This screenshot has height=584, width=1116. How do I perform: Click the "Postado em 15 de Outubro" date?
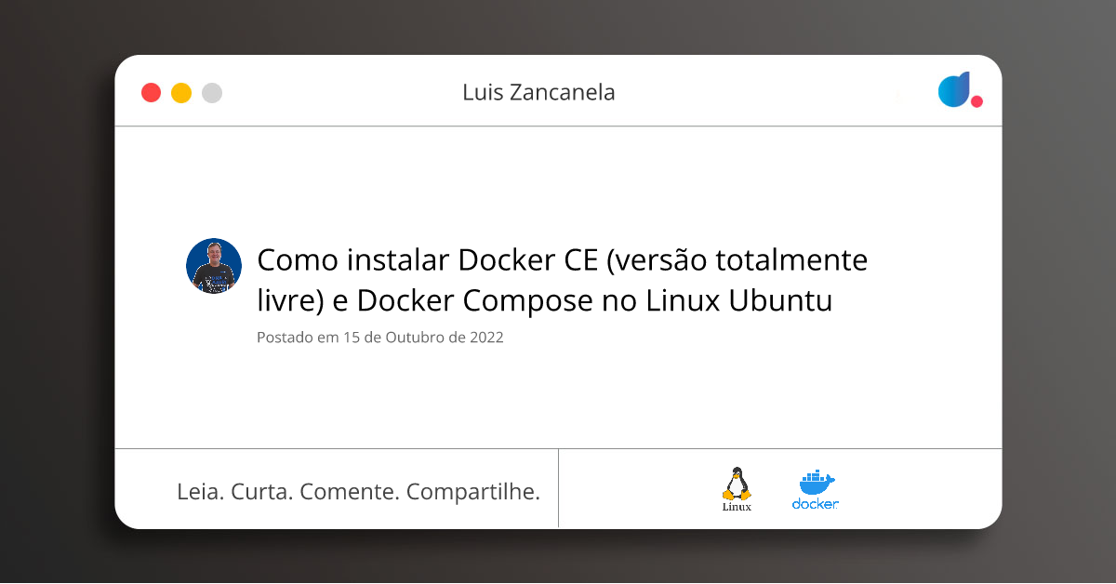[379, 338]
